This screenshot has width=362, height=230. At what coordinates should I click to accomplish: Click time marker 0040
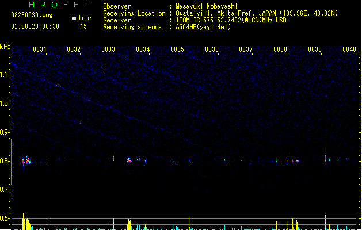coord(349,49)
